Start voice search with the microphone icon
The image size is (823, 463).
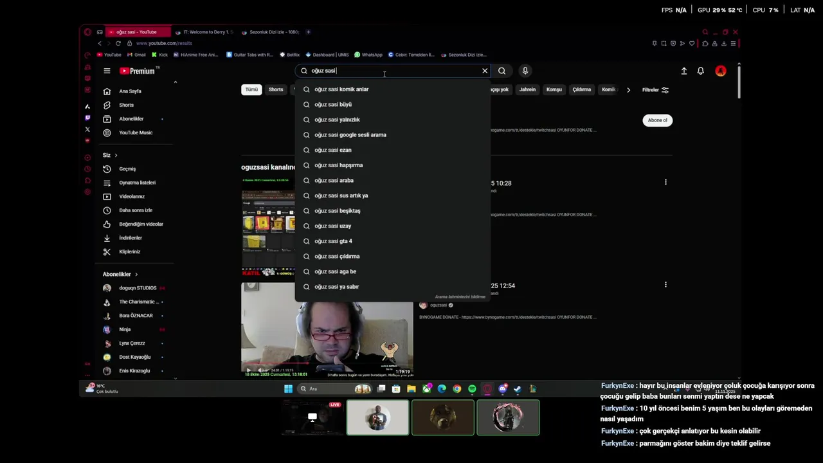pyautogui.click(x=525, y=71)
